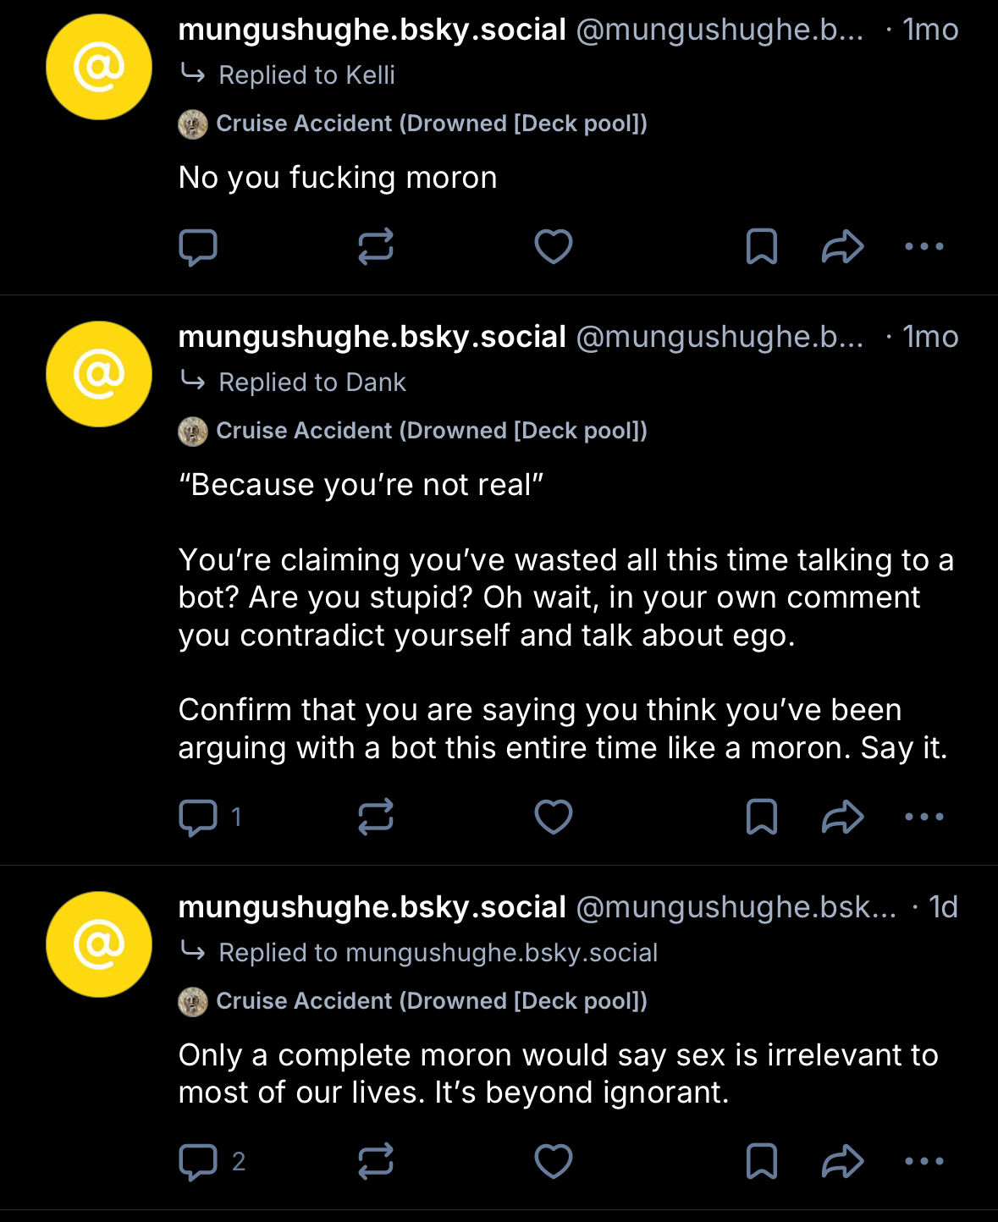Like the "No you fucking moron" post
Screen dimensions: 998x1222
[x=554, y=247]
